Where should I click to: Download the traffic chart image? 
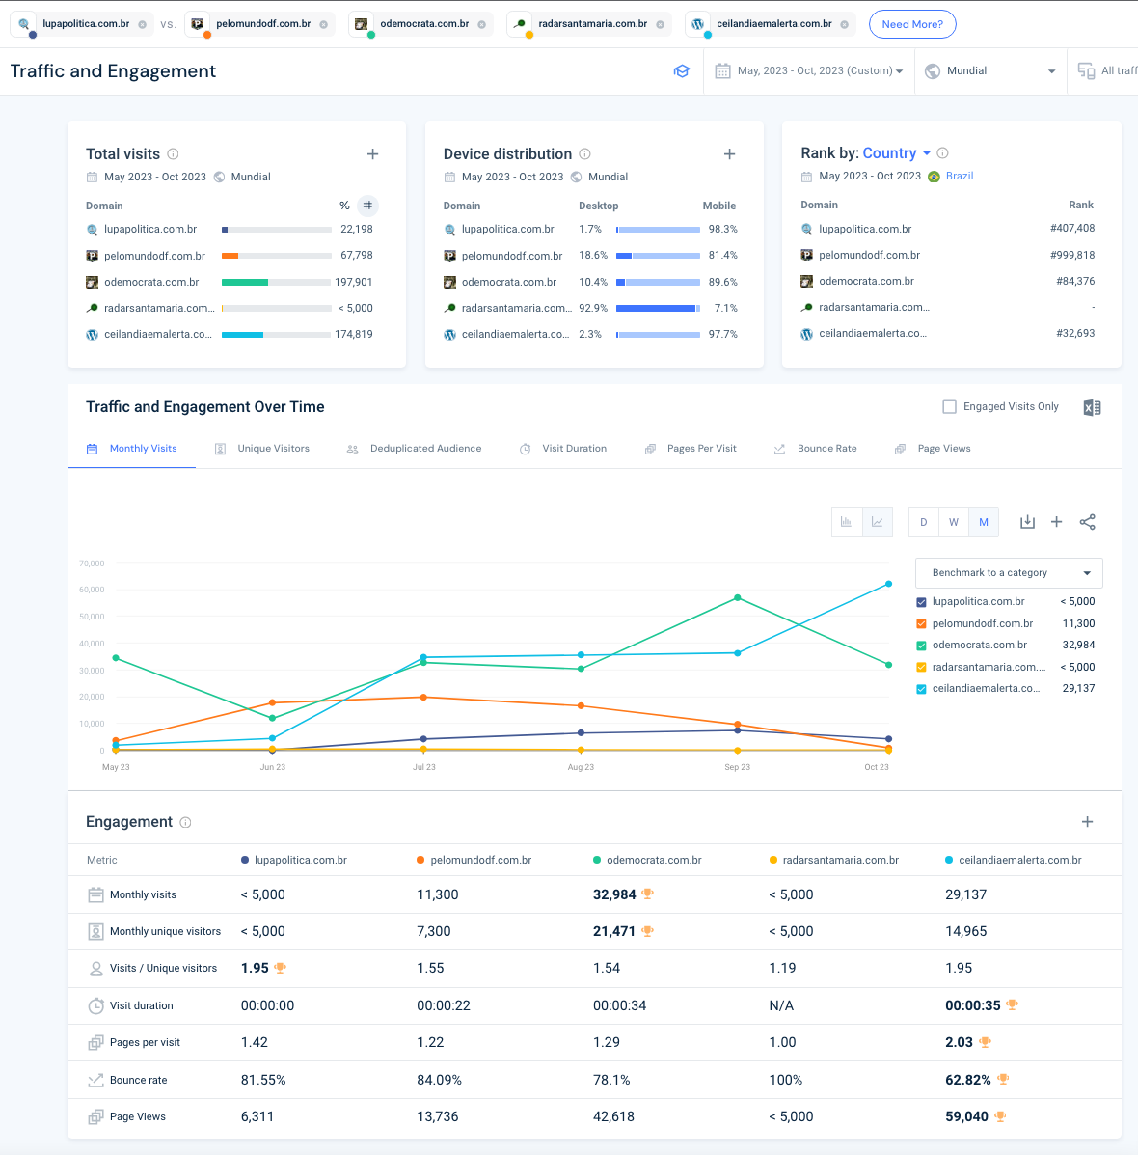point(1027,522)
